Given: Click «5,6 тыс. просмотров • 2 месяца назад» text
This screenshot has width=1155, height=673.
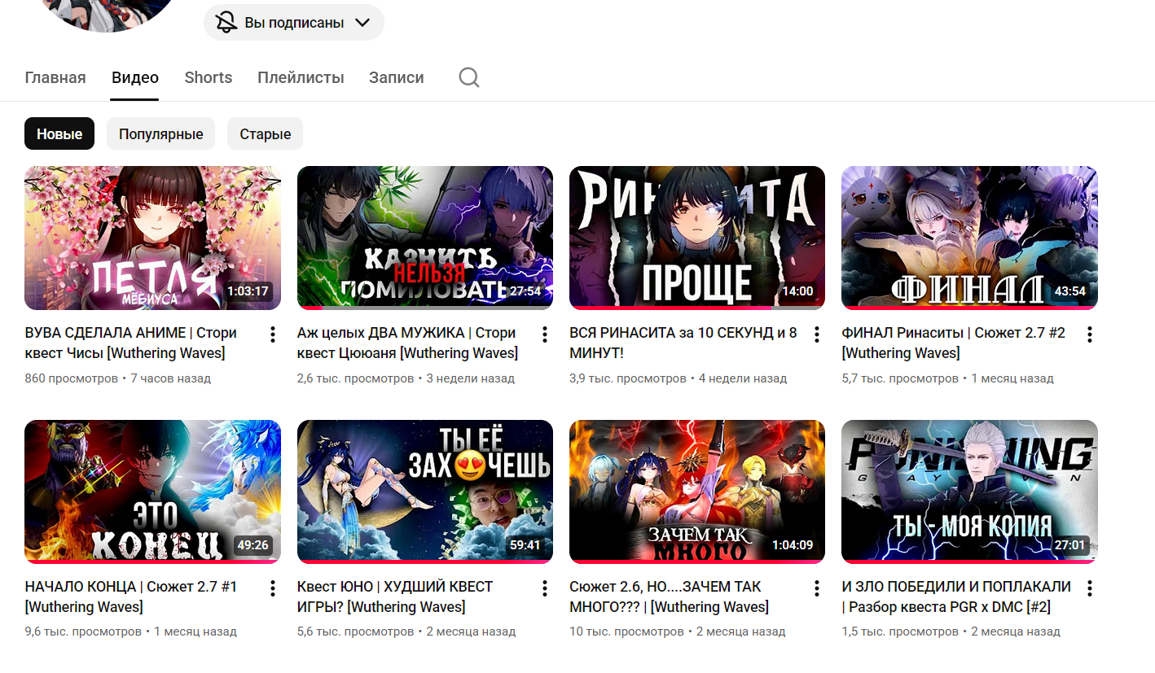Looking at the screenshot, I should pyautogui.click(x=406, y=632).
